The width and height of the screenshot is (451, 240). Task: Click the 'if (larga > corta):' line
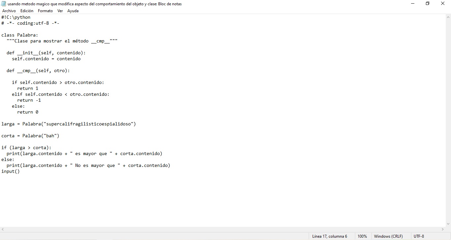click(x=26, y=147)
